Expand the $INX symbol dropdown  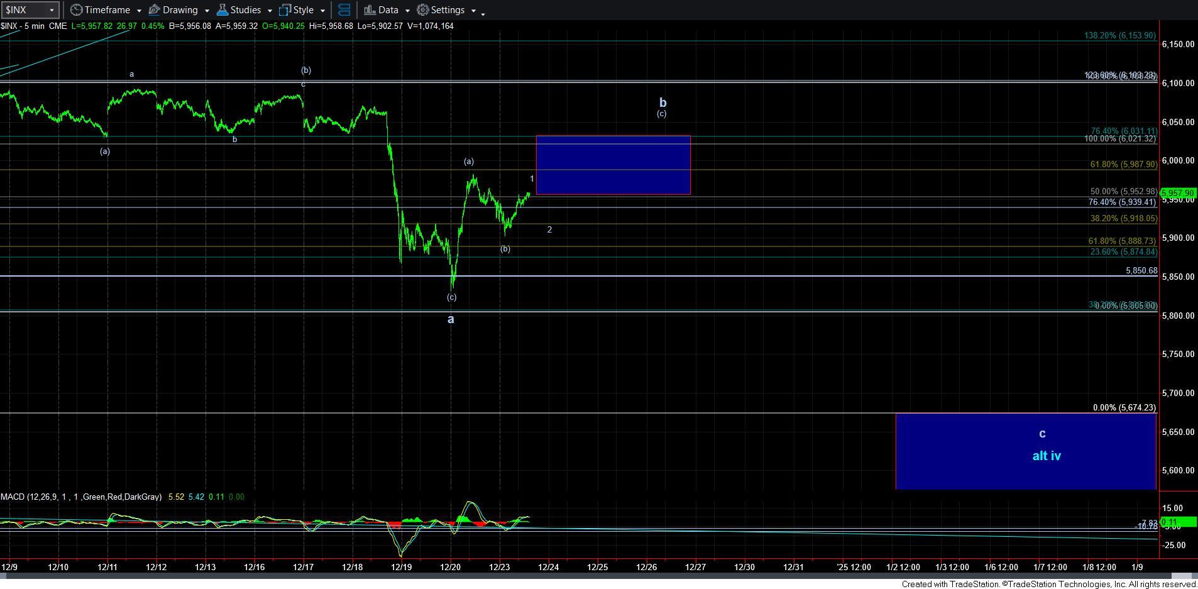52,10
